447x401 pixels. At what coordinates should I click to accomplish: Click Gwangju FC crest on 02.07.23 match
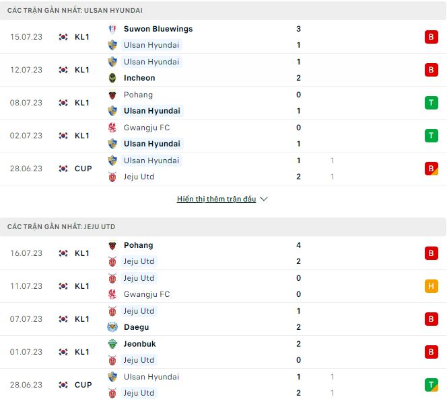(x=112, y=127)
